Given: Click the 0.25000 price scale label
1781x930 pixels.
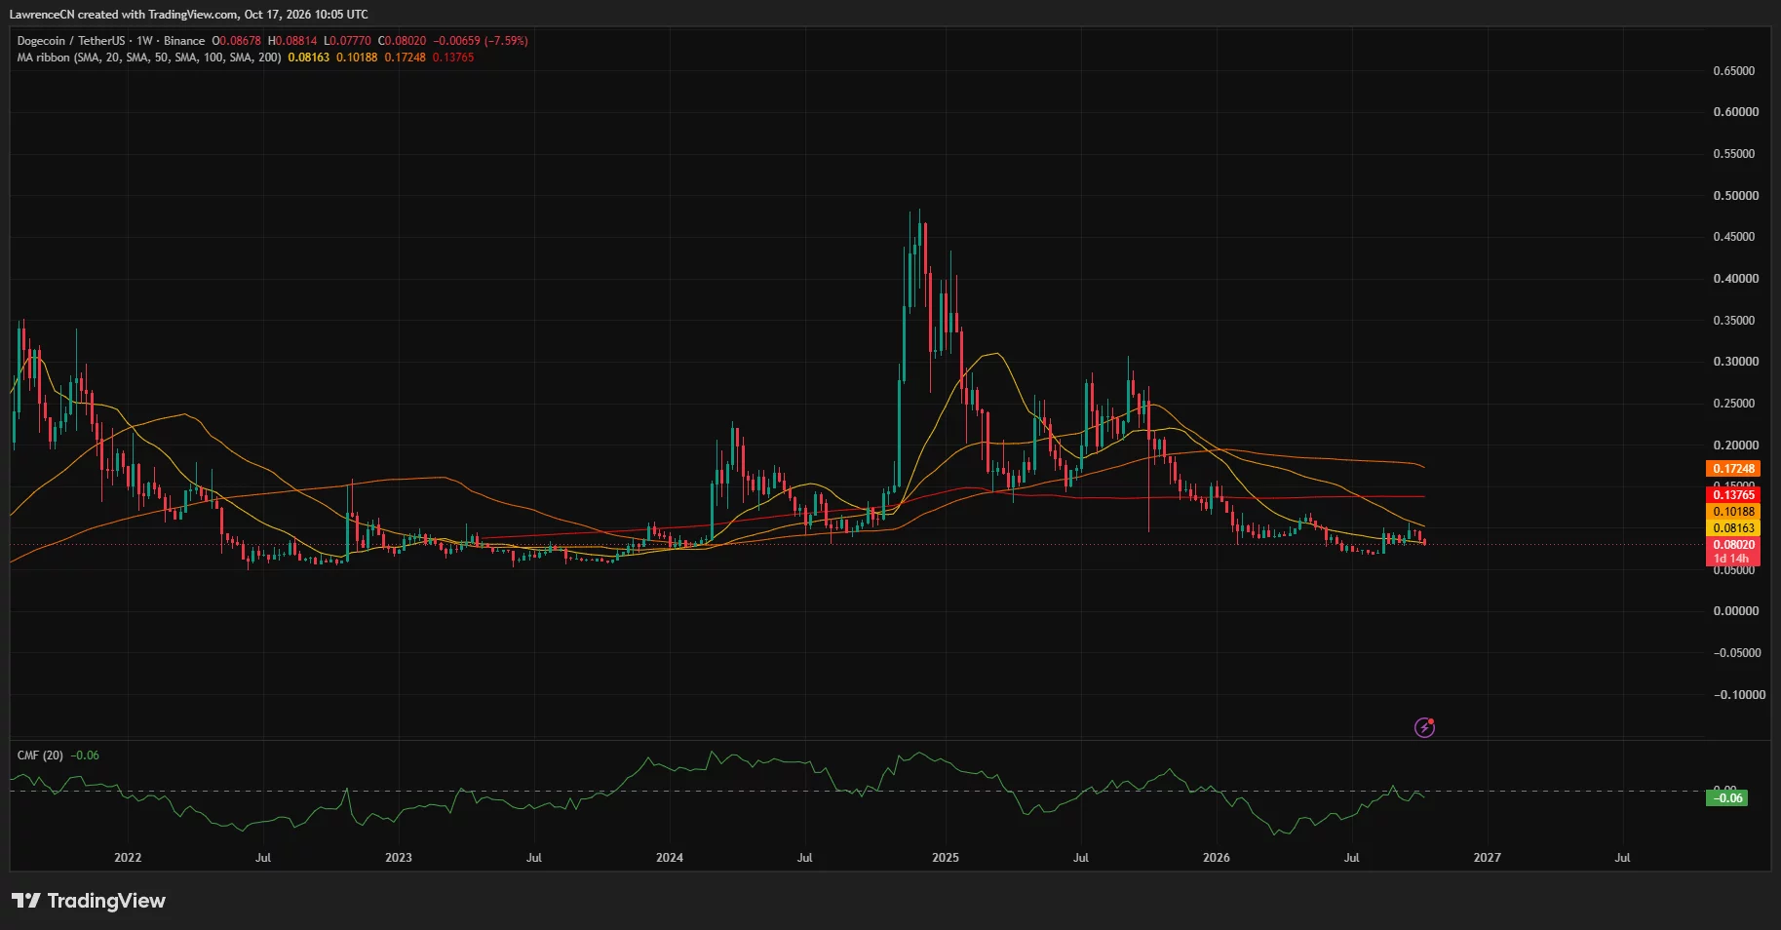Looking at the screenshot, I should [1734, 404].
